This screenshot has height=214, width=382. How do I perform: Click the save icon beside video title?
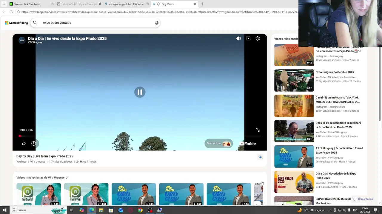point(260,157)
